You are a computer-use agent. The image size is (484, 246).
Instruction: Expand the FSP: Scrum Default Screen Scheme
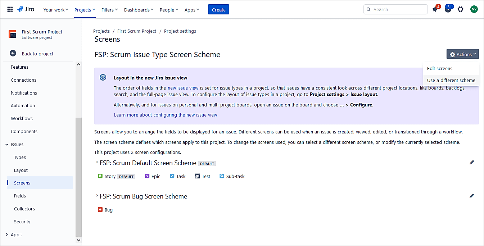click(97, 163)
